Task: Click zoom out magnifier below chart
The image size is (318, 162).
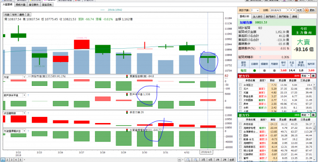Action: click(x=188, y=160)
